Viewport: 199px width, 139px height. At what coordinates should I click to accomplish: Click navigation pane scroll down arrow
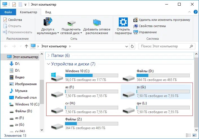click(42, 130)
